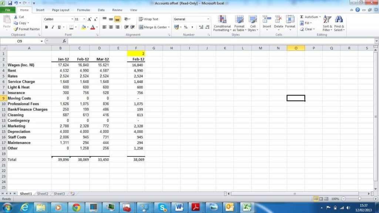
Task: Open Google Chrome from the taskbar
Action: pos(76,207)
